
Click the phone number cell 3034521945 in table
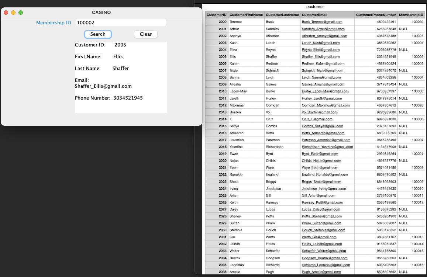pos(376,56)
